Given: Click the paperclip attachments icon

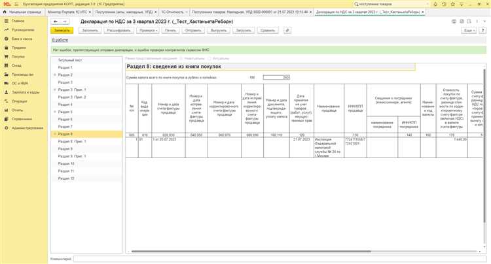Looking at the screenshot, I should click(287, 30).
